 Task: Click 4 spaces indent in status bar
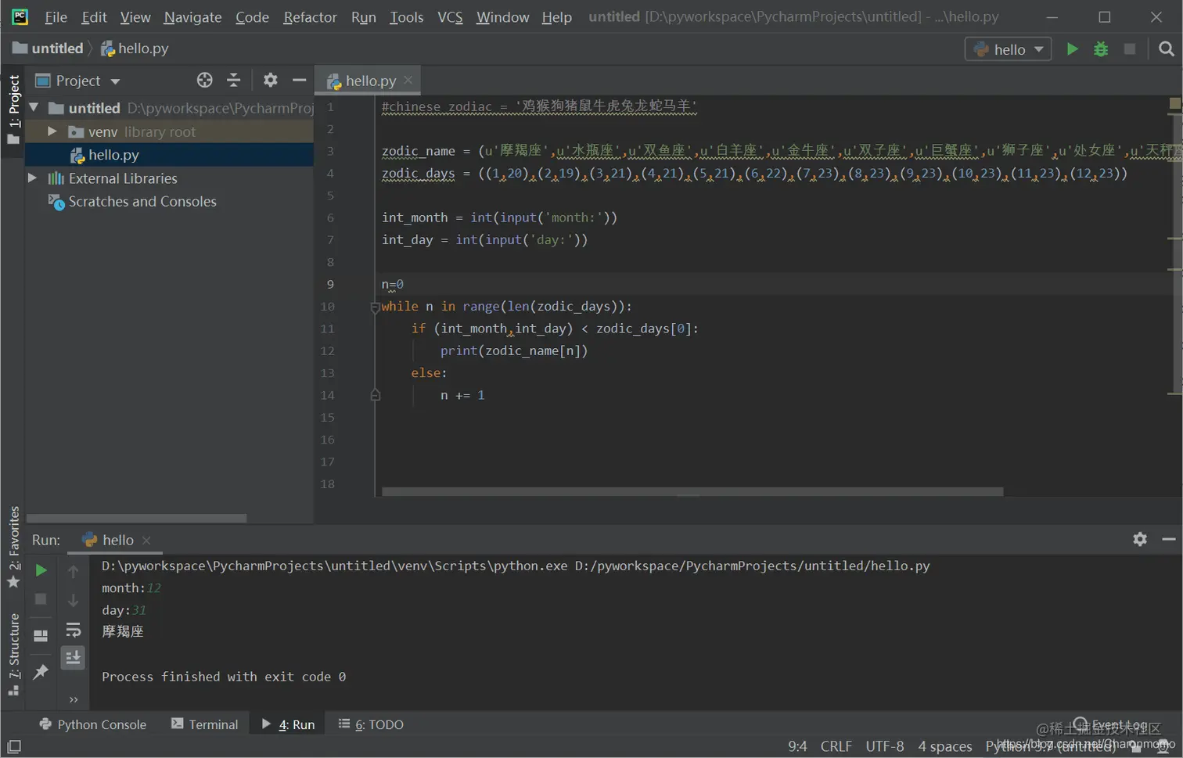[x=944, y=746]
